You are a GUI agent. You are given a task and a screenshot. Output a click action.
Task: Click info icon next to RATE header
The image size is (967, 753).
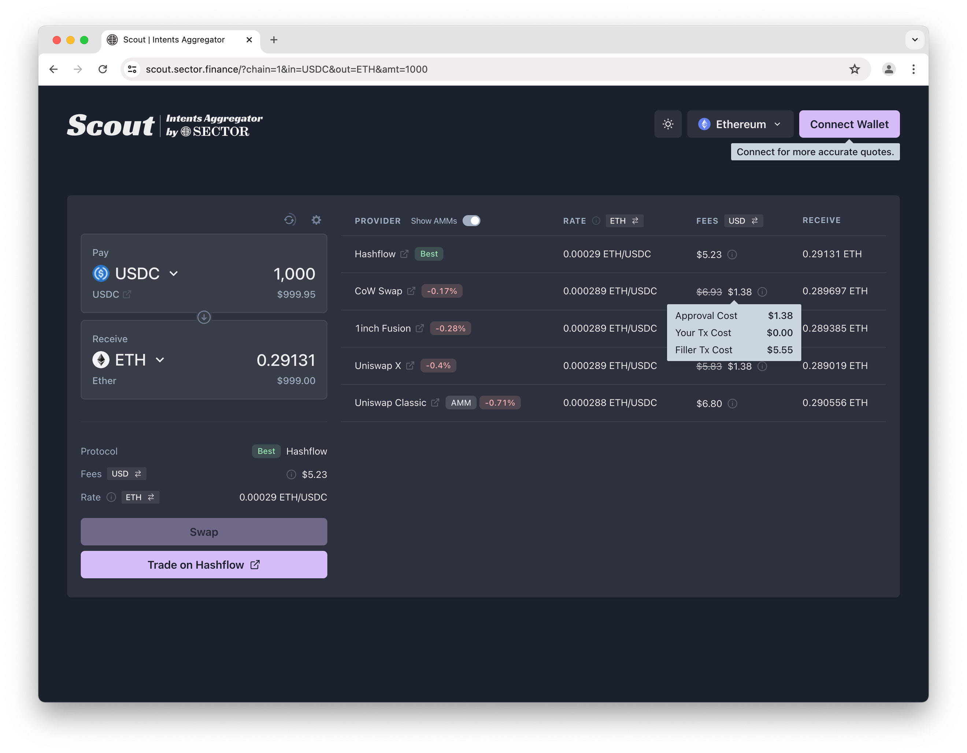596,221
